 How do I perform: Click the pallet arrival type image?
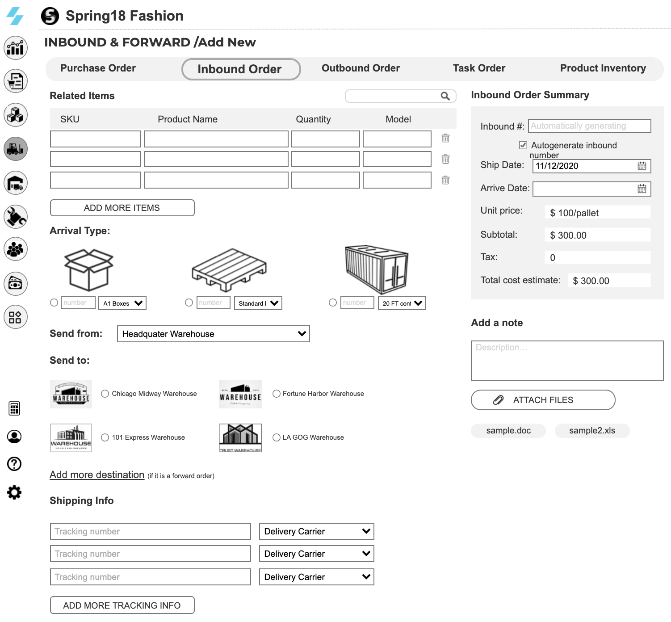229,270
